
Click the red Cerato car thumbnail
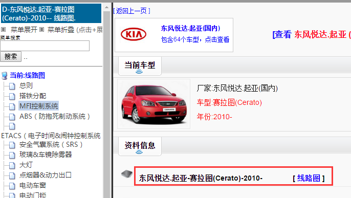point(154,104)
